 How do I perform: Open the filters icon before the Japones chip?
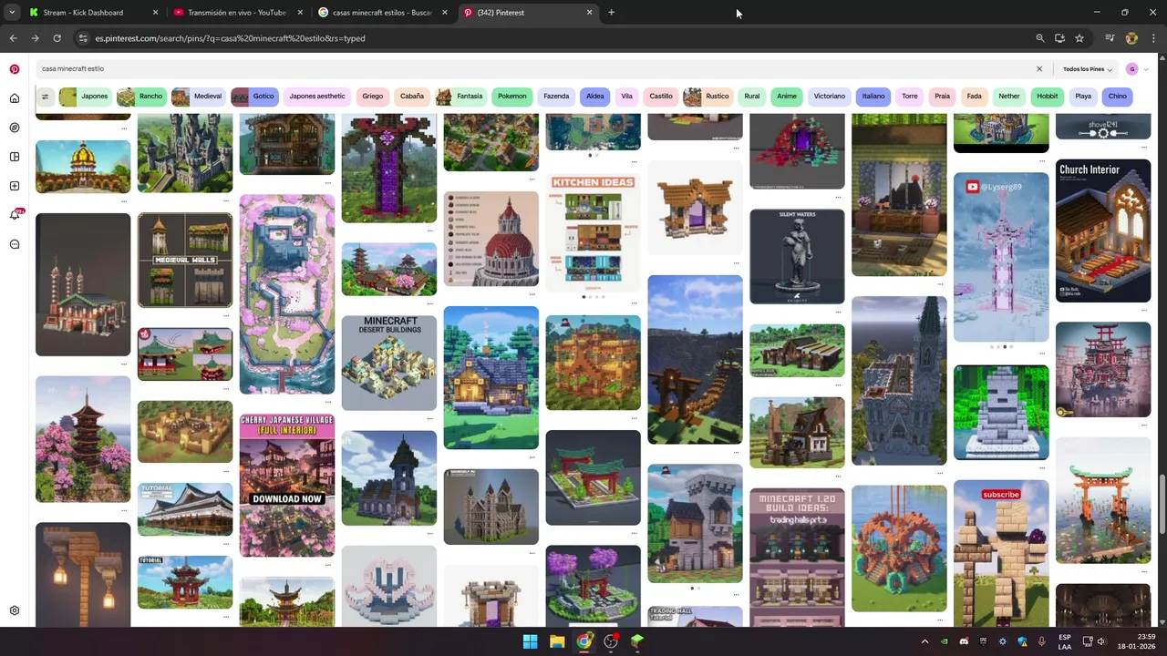click(x=45, y=97)
